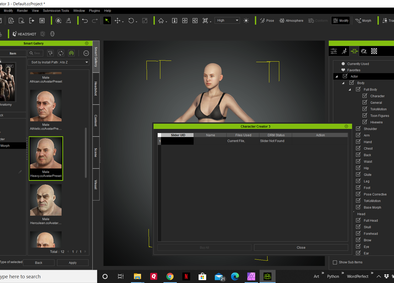Click the calibration motion figure icon
Screen dimensions: 394x283
(x=68, y=20)
